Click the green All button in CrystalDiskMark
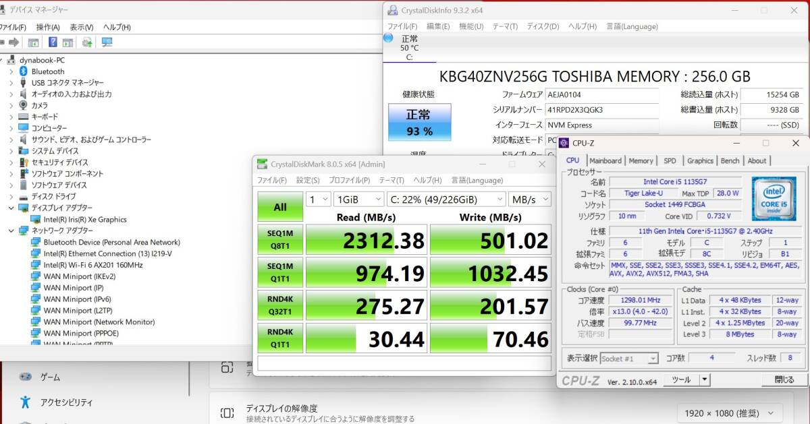 pos(280,207)
